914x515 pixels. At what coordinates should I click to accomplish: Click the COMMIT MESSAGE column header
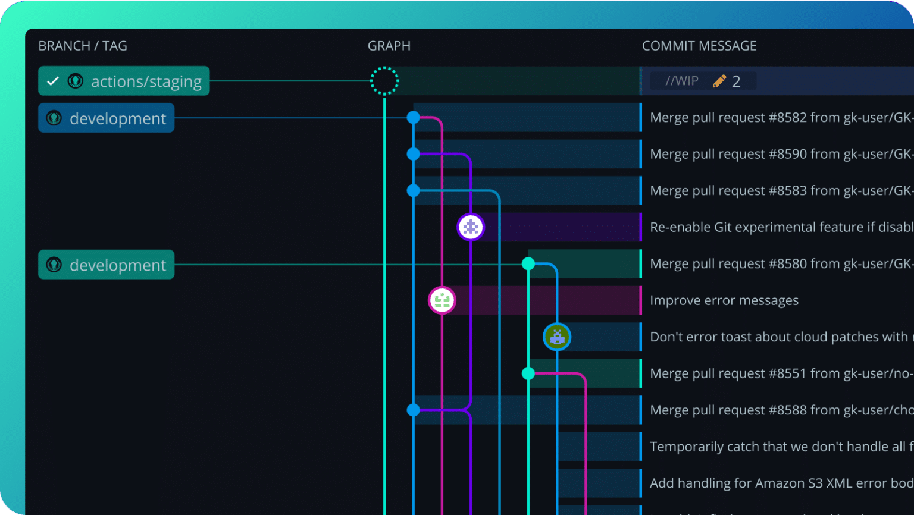(x=699, y=45)
